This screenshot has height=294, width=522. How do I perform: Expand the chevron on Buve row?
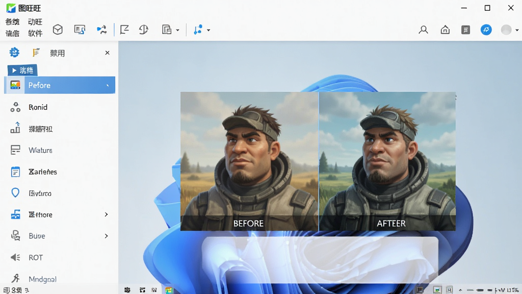coord(106,236)
